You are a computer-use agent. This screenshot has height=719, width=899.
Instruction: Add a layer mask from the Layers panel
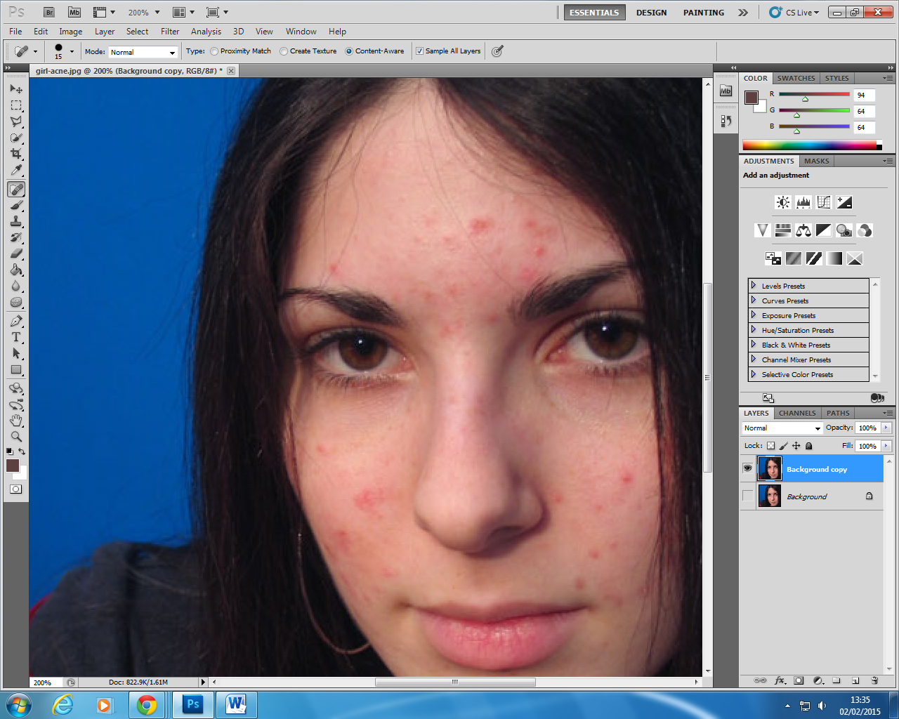tap(799, 680)
